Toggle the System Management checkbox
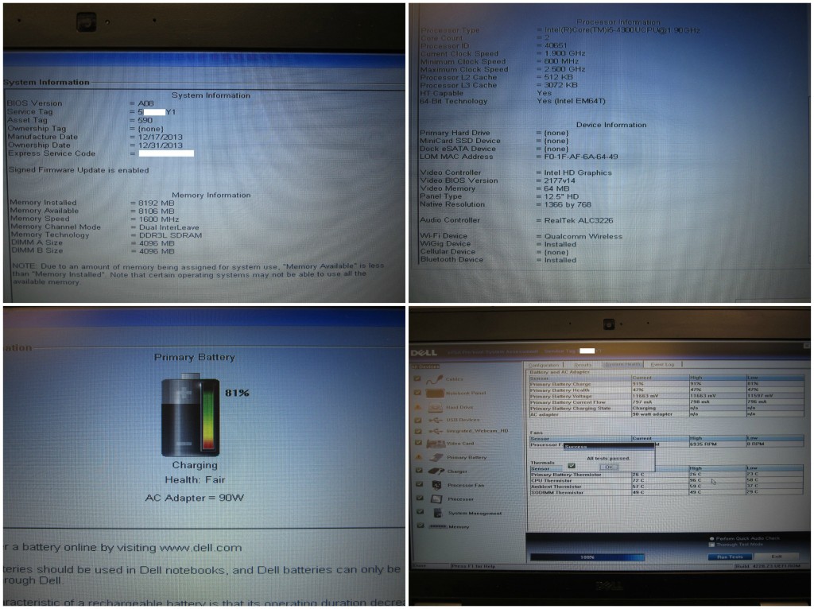This screenshot has width=814, height=609. coord(420,512)
